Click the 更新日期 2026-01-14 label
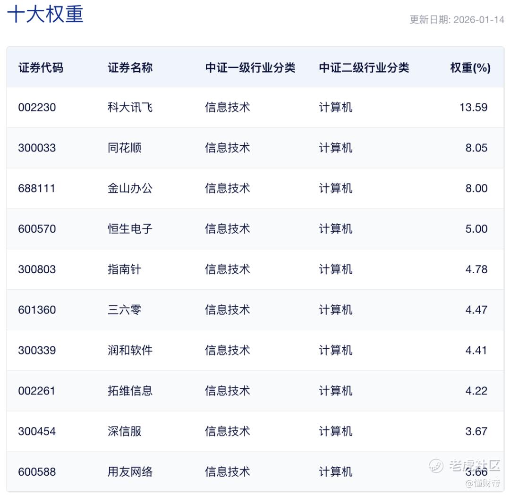Viewport: 510px width, 495px height. click(457, 20)
